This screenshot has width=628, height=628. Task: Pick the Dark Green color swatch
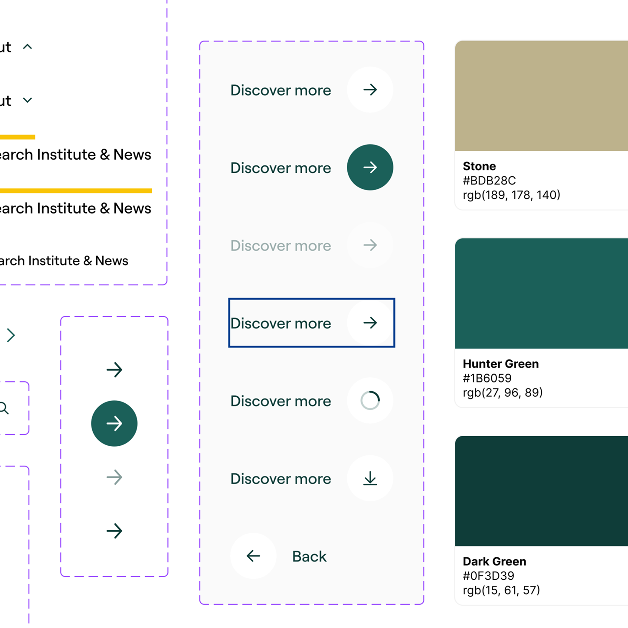pyautogui.click(x=541, y=491)
